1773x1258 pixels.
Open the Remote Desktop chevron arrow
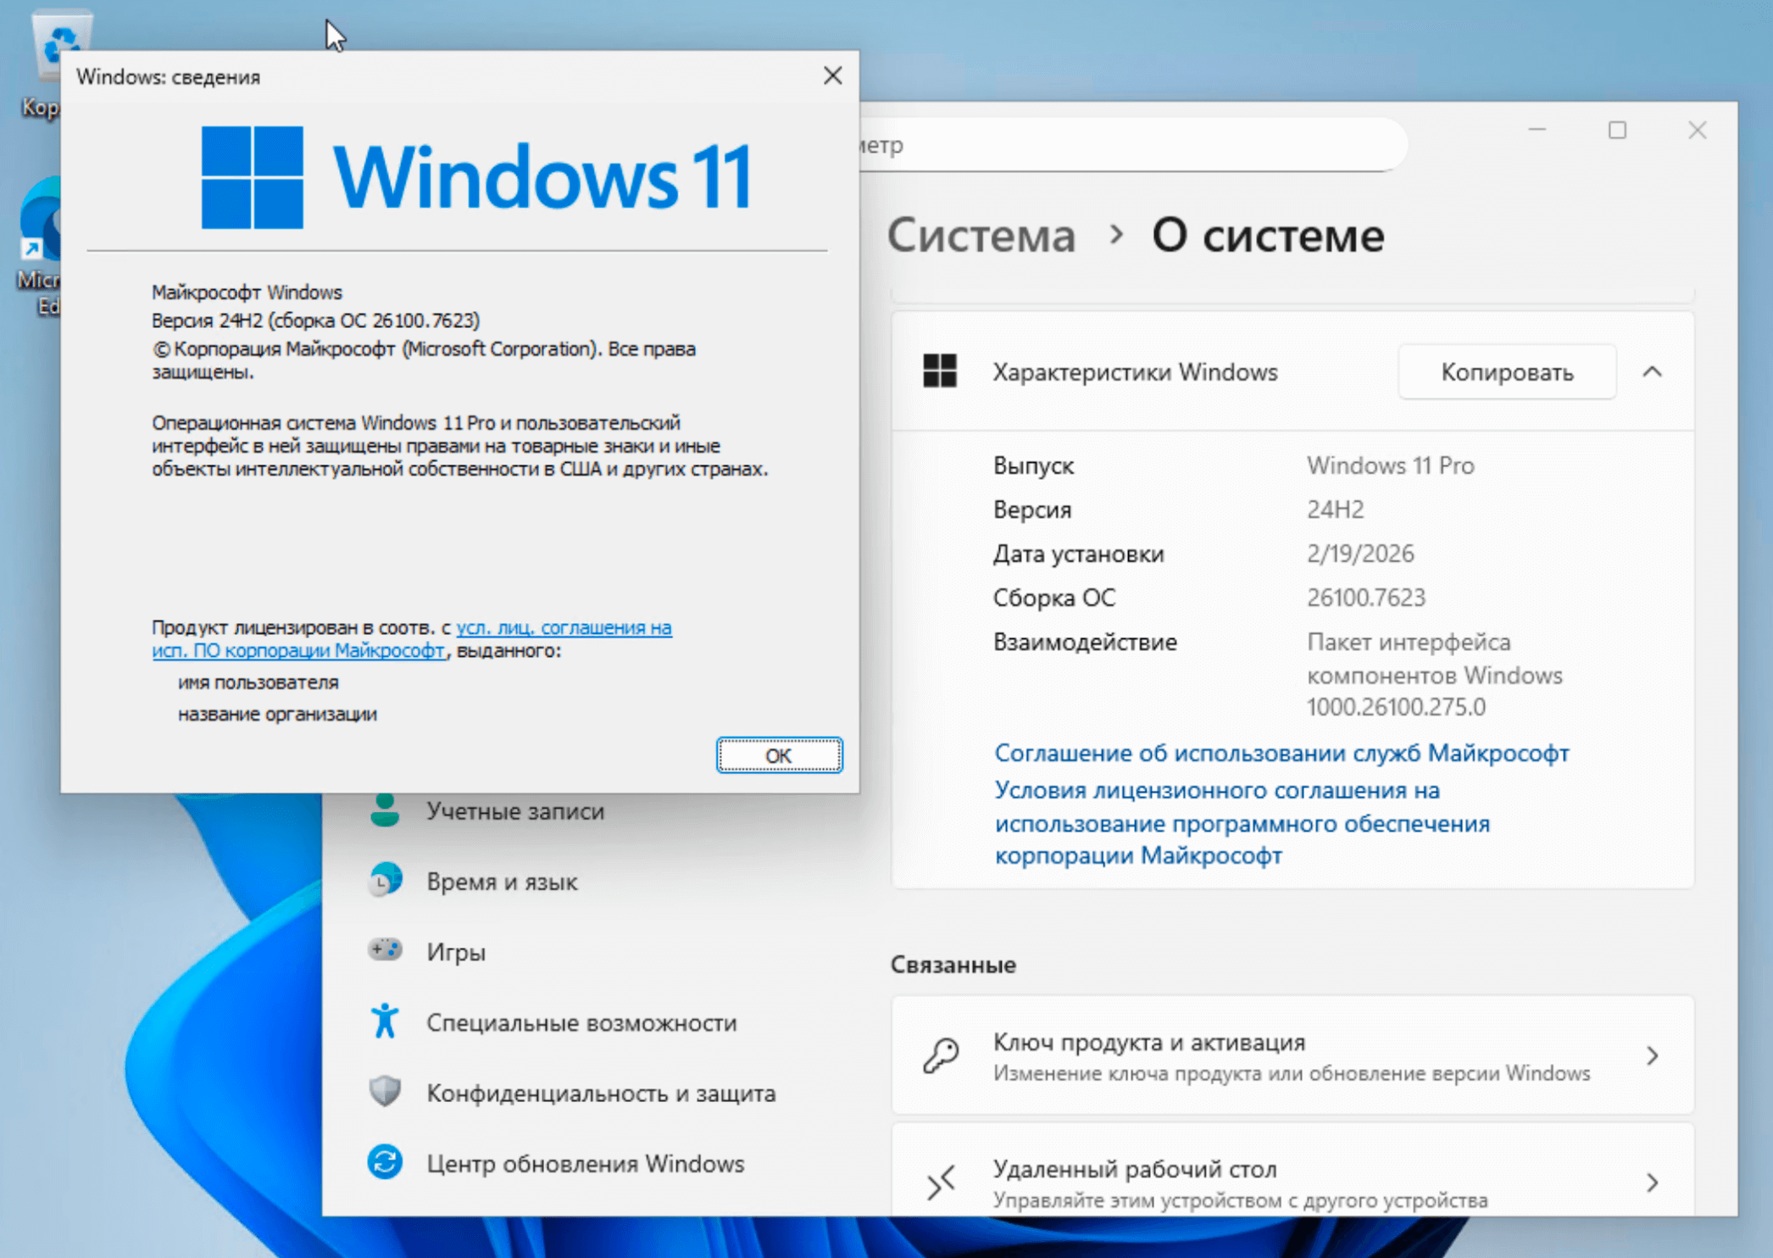[1652, 1183]
